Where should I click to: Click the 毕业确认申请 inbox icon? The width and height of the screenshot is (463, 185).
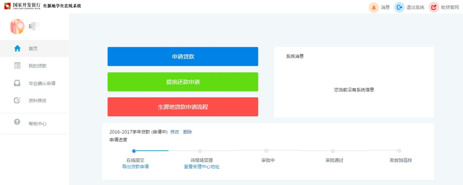(x=17, y=83)
